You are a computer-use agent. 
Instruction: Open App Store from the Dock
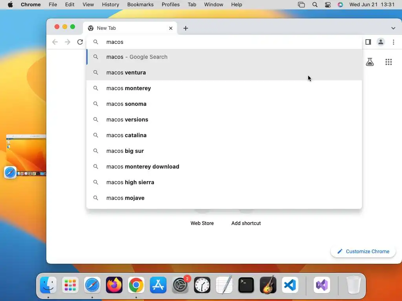point(158,285)
